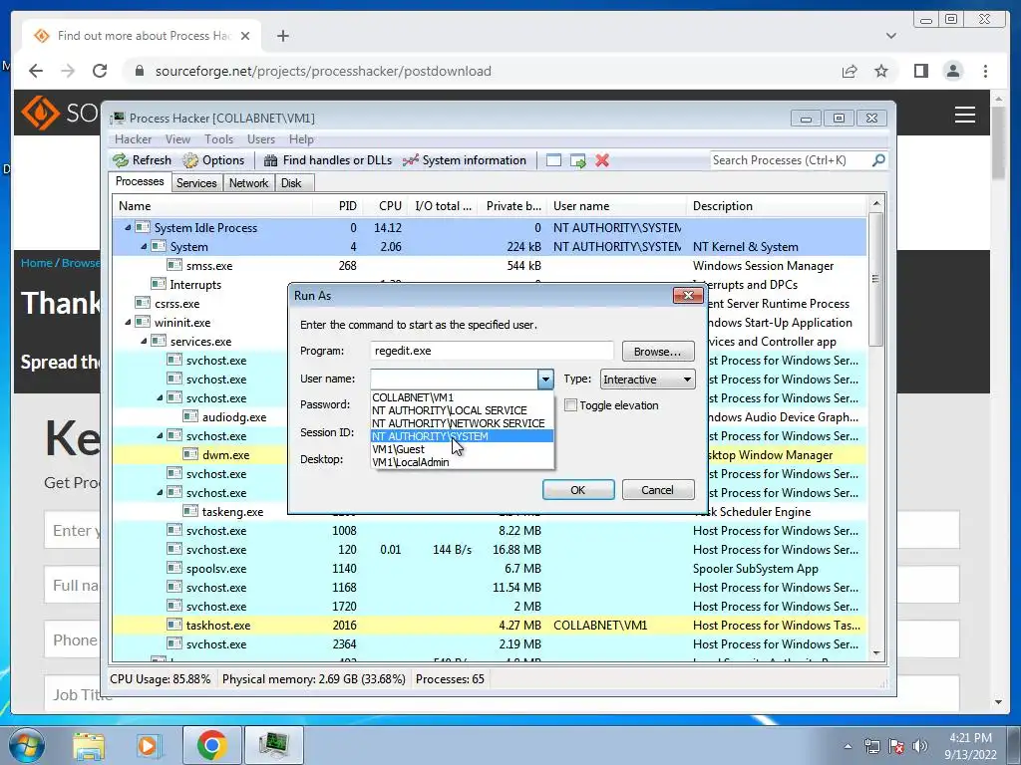Image resolution: width=1021 pixels, height=765 pixels.
Task: Click the find window and thread icon
Action: (x=577, y=160)
